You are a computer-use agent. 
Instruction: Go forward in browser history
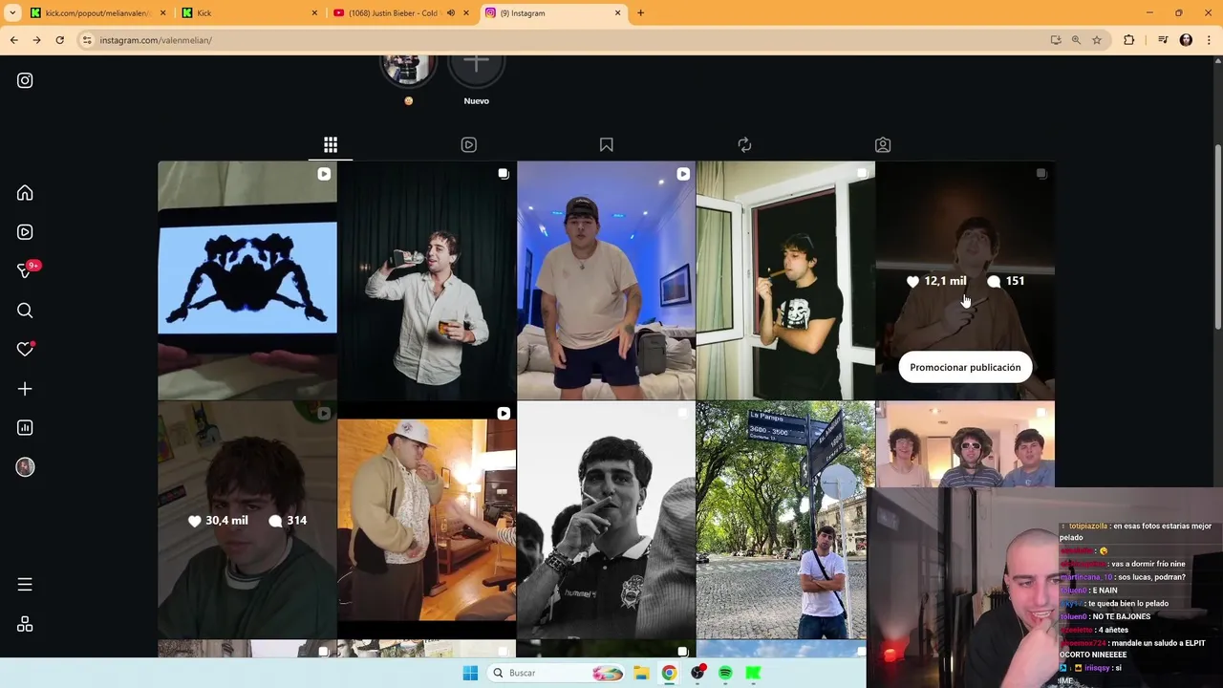tap(36, 40)
